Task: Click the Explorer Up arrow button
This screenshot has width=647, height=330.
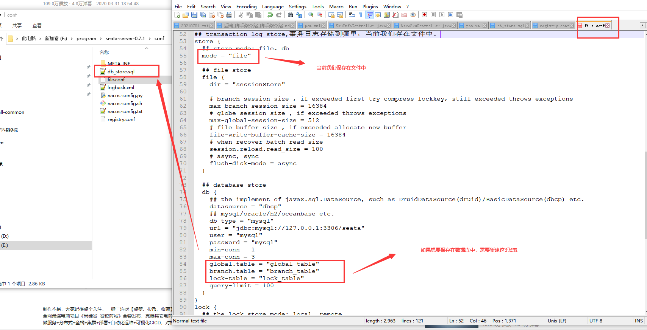Action: 2,39
